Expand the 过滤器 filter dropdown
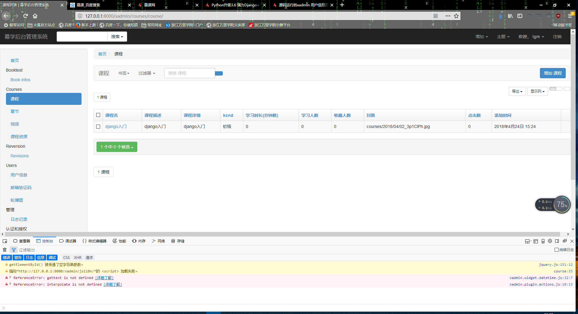This screenshot has height=314, width=578. click(147, 73)
